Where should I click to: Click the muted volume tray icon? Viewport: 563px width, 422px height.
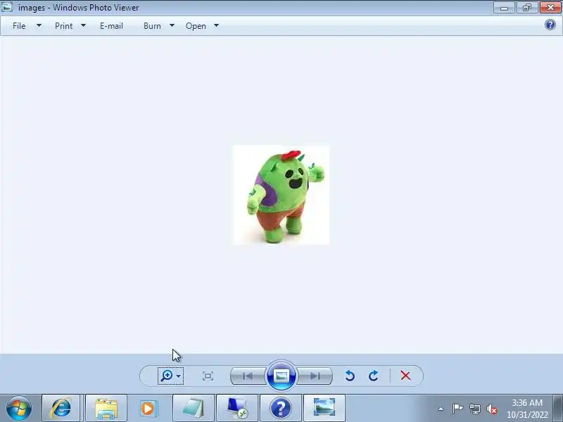(492, 409)
